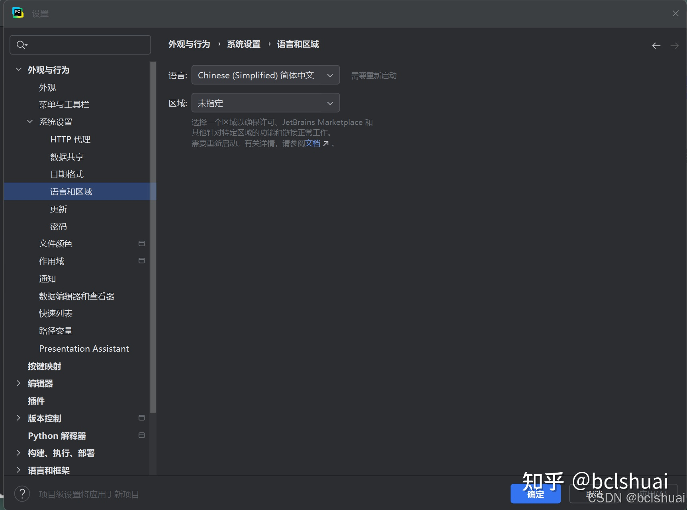
Task: Open the 数据共享 settings page
Action: coord(67,157)
